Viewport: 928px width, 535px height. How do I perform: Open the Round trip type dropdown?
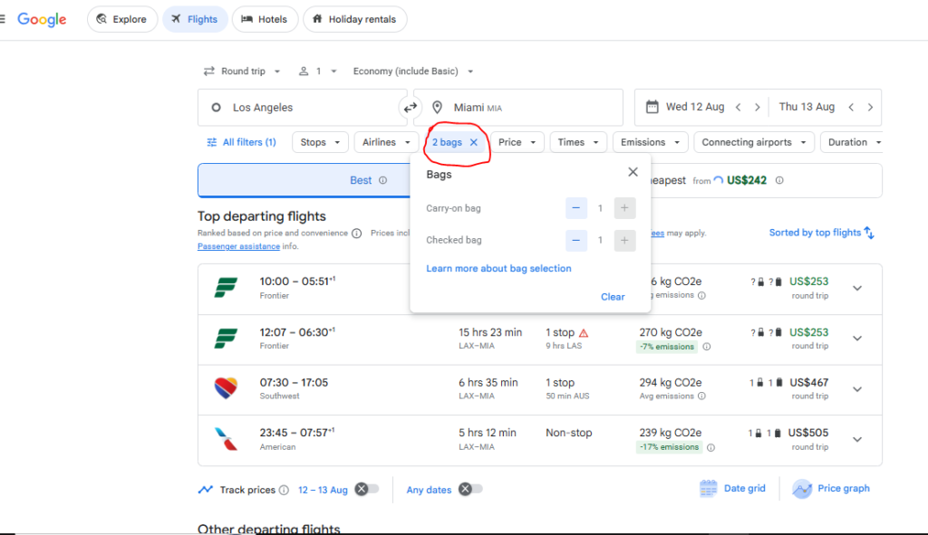click(241, 71)
